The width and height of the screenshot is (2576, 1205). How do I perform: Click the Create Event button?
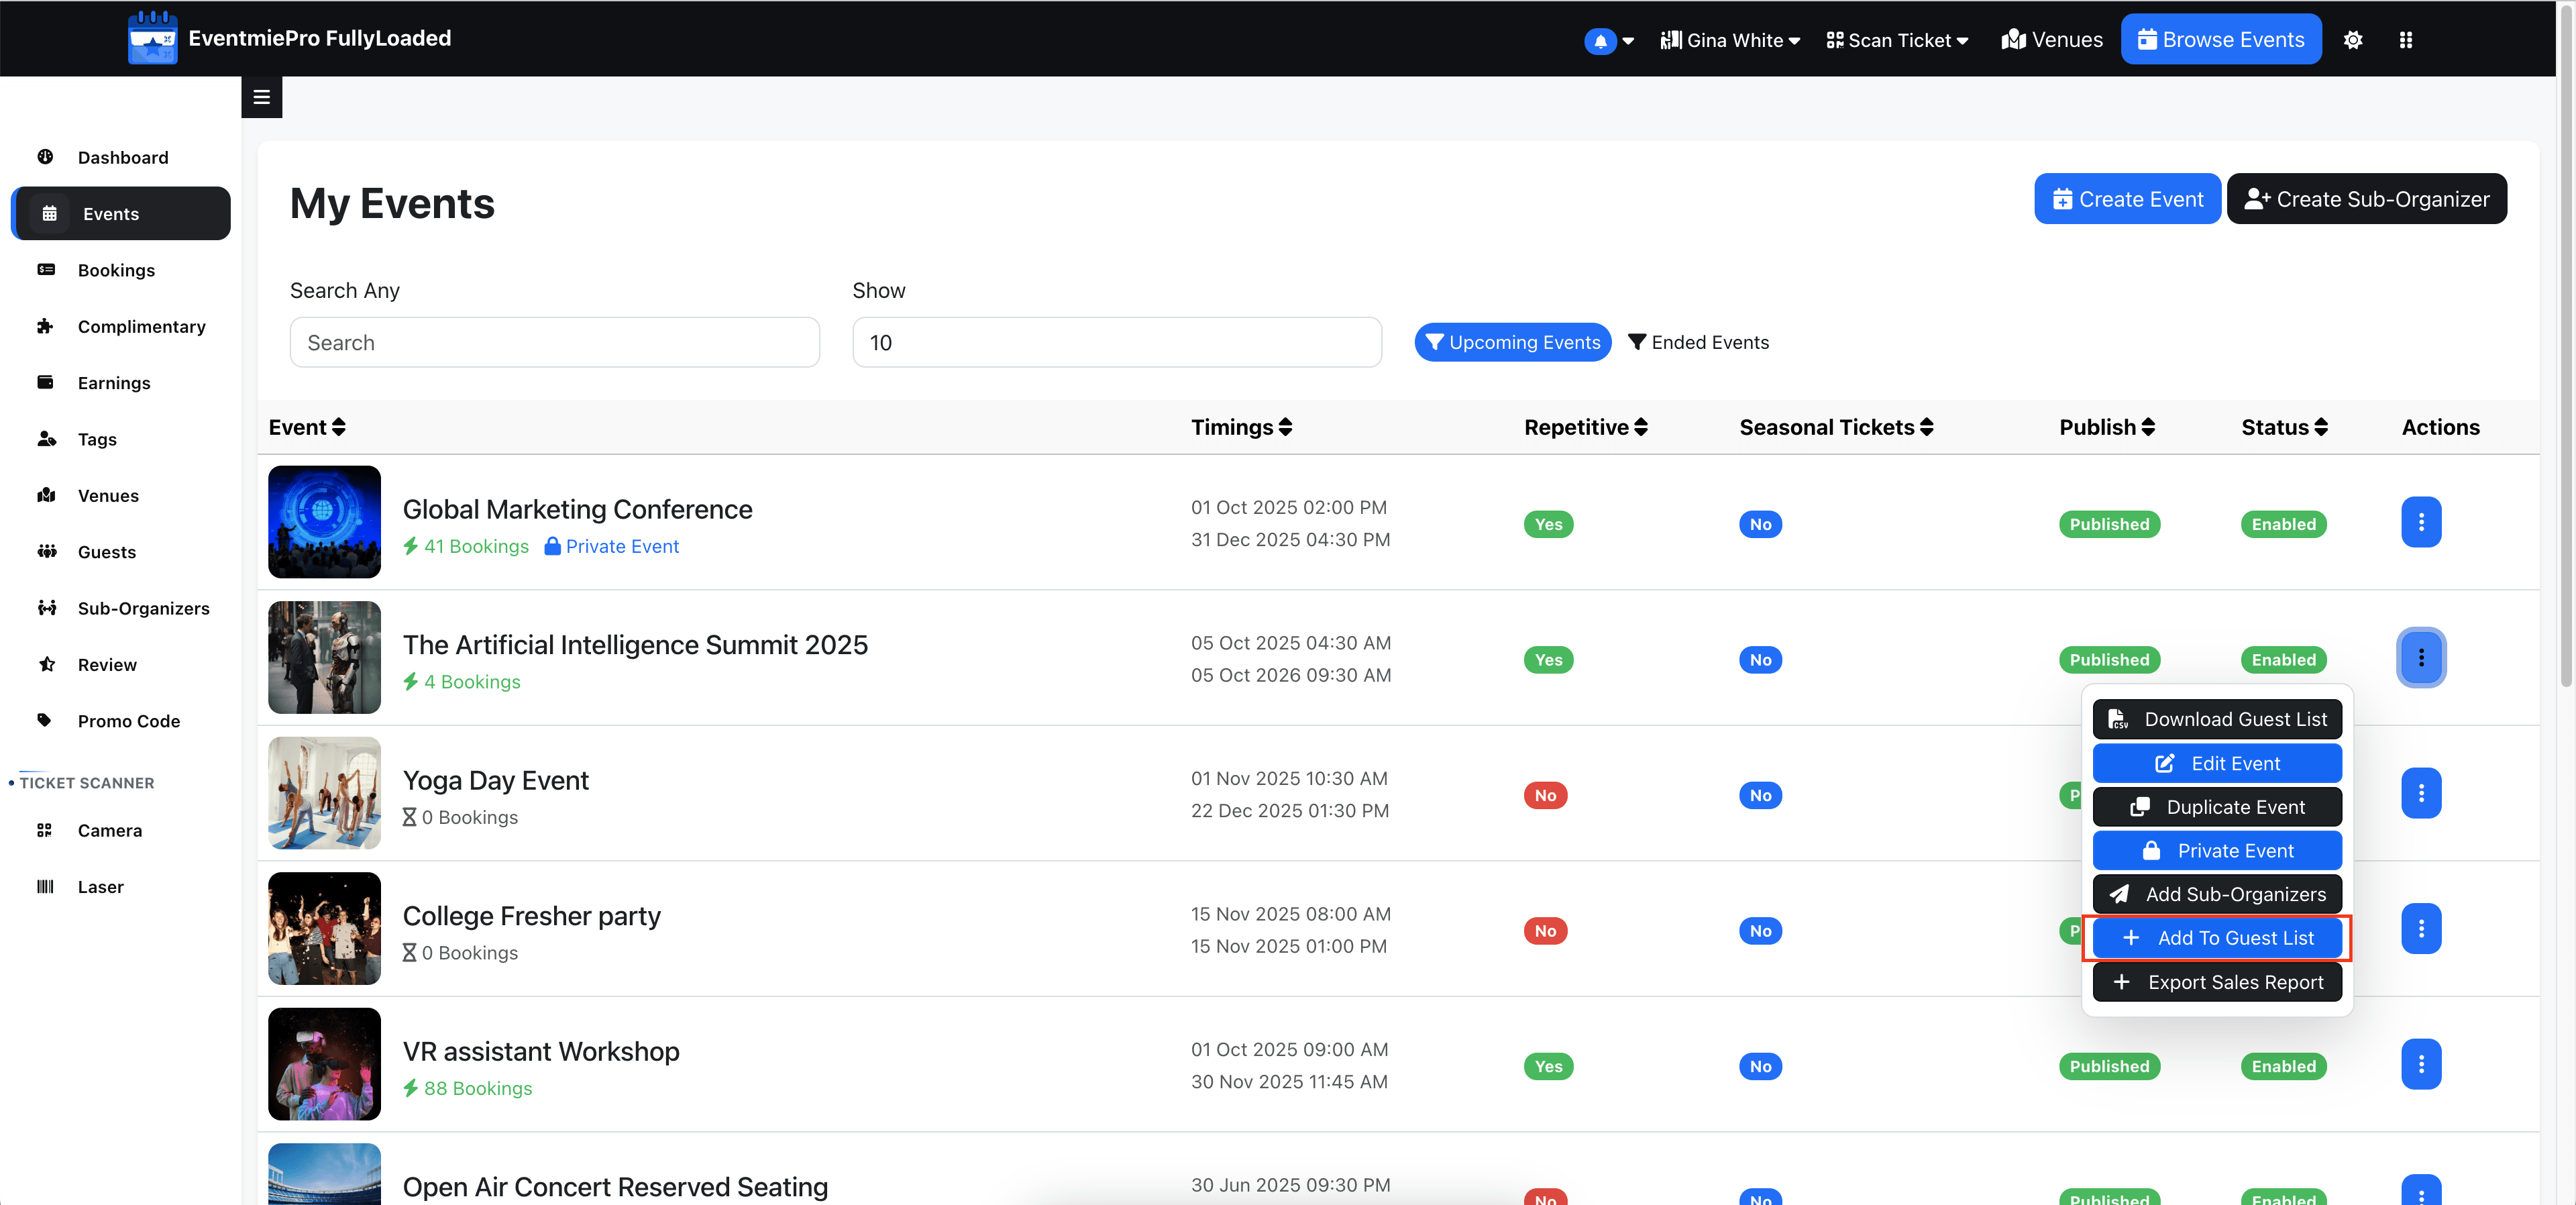2127,199
